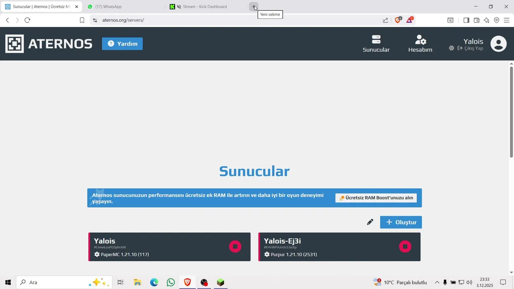This screenshot has width=514, height=289.
Task: Open the browser hamburger menu
Action: [507, 20]
